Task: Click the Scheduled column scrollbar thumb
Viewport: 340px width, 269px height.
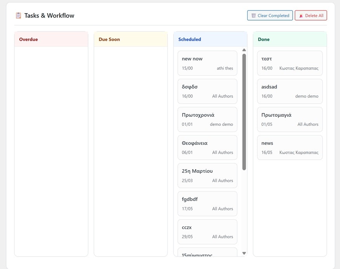Action: click(244, 112)
